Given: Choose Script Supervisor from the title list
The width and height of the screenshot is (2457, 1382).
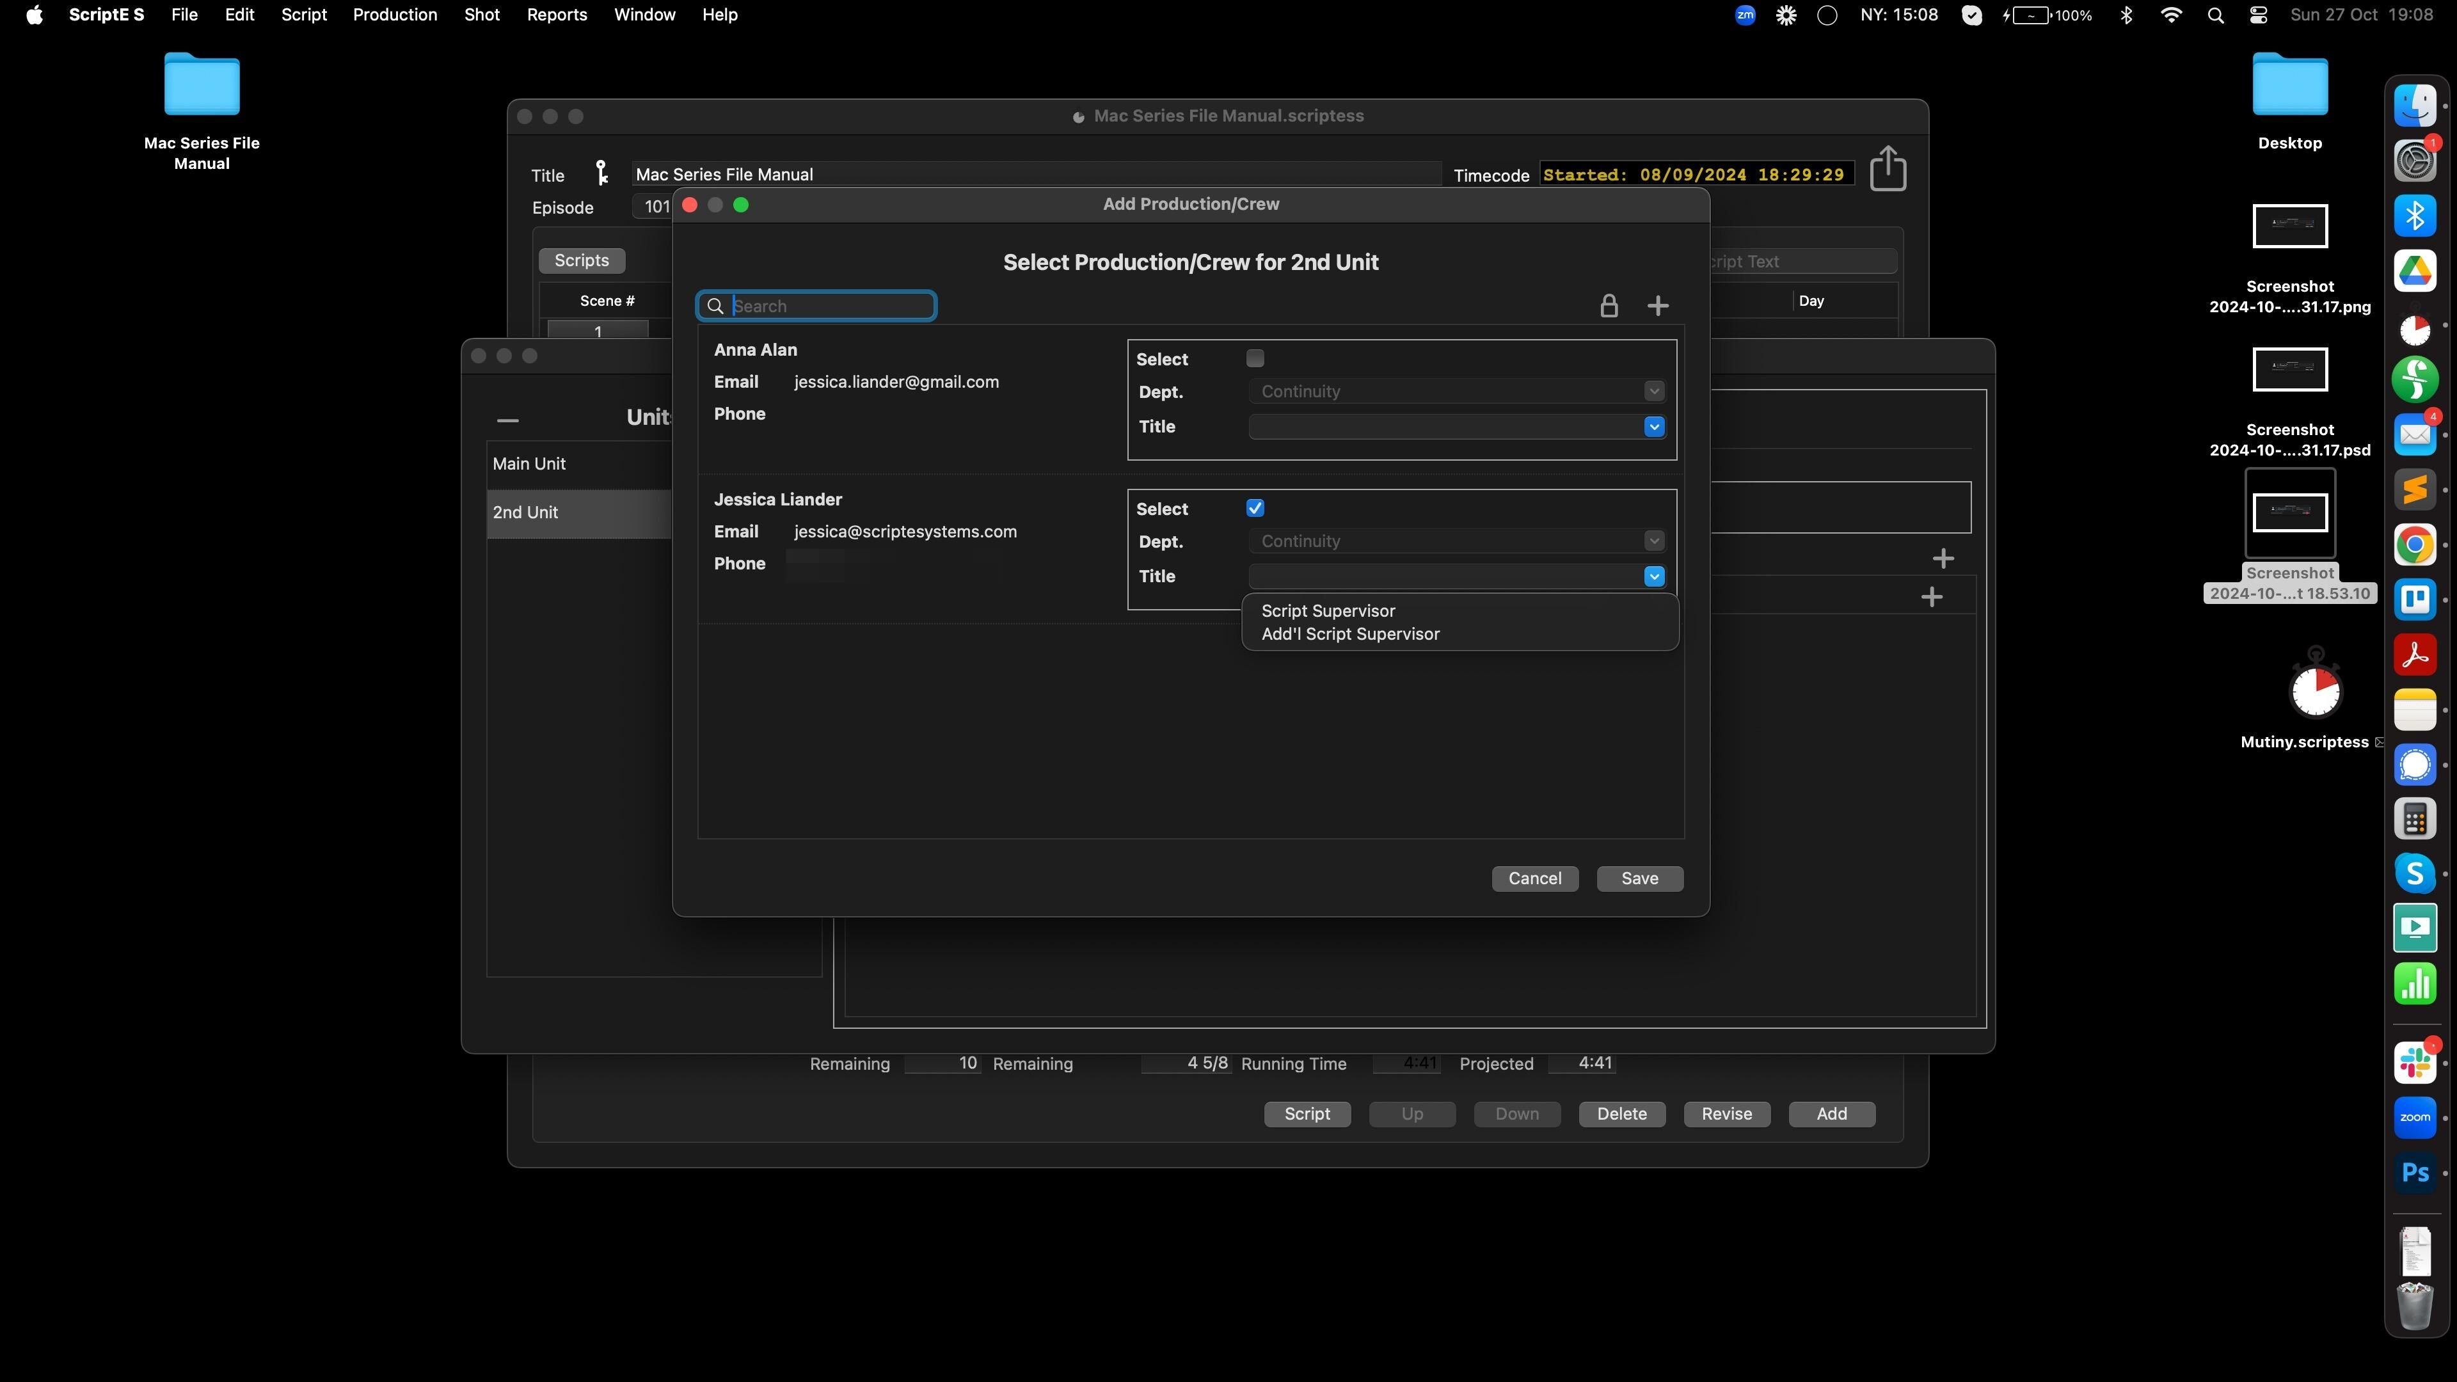Looking at the screenshot, I should pos(1328,610).
